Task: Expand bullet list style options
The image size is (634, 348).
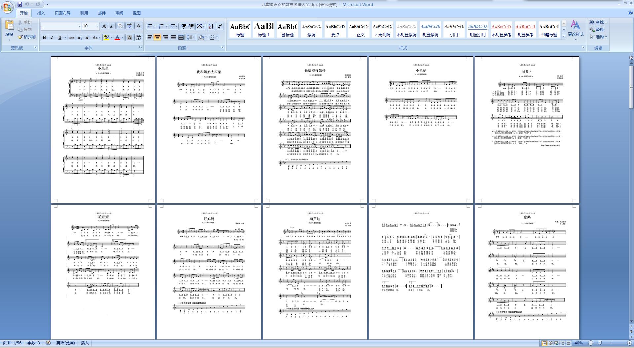Action: pos(155,26)
